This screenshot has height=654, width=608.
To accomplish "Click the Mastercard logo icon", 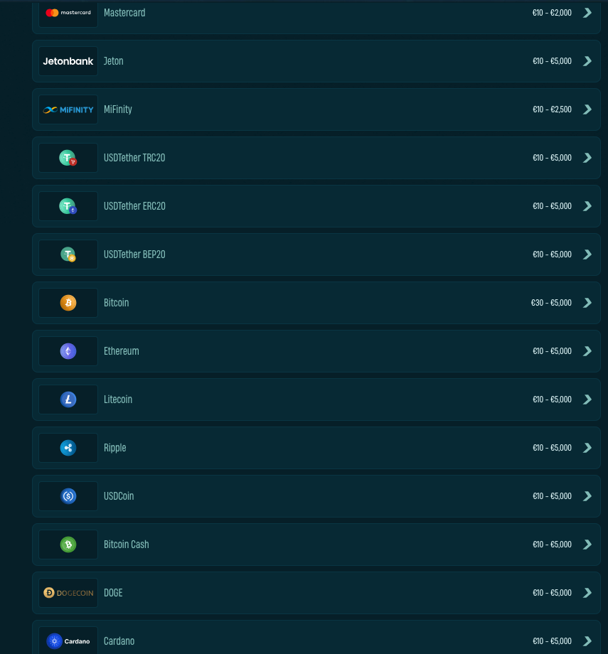I will pyautogui.click(x=68, y=13).
